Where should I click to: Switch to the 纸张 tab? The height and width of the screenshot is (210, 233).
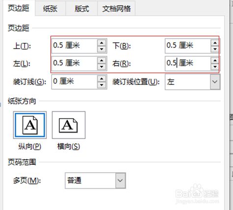point(51,8)
